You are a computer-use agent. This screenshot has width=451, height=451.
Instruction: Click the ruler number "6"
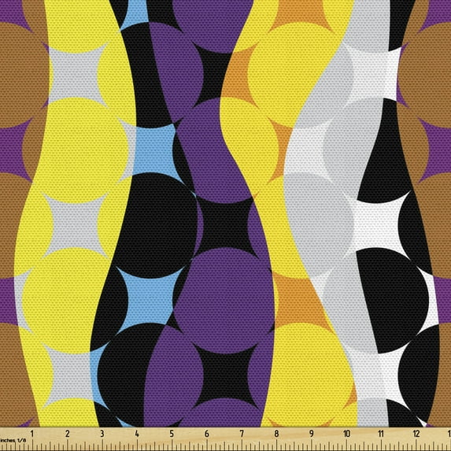point(207,434)
